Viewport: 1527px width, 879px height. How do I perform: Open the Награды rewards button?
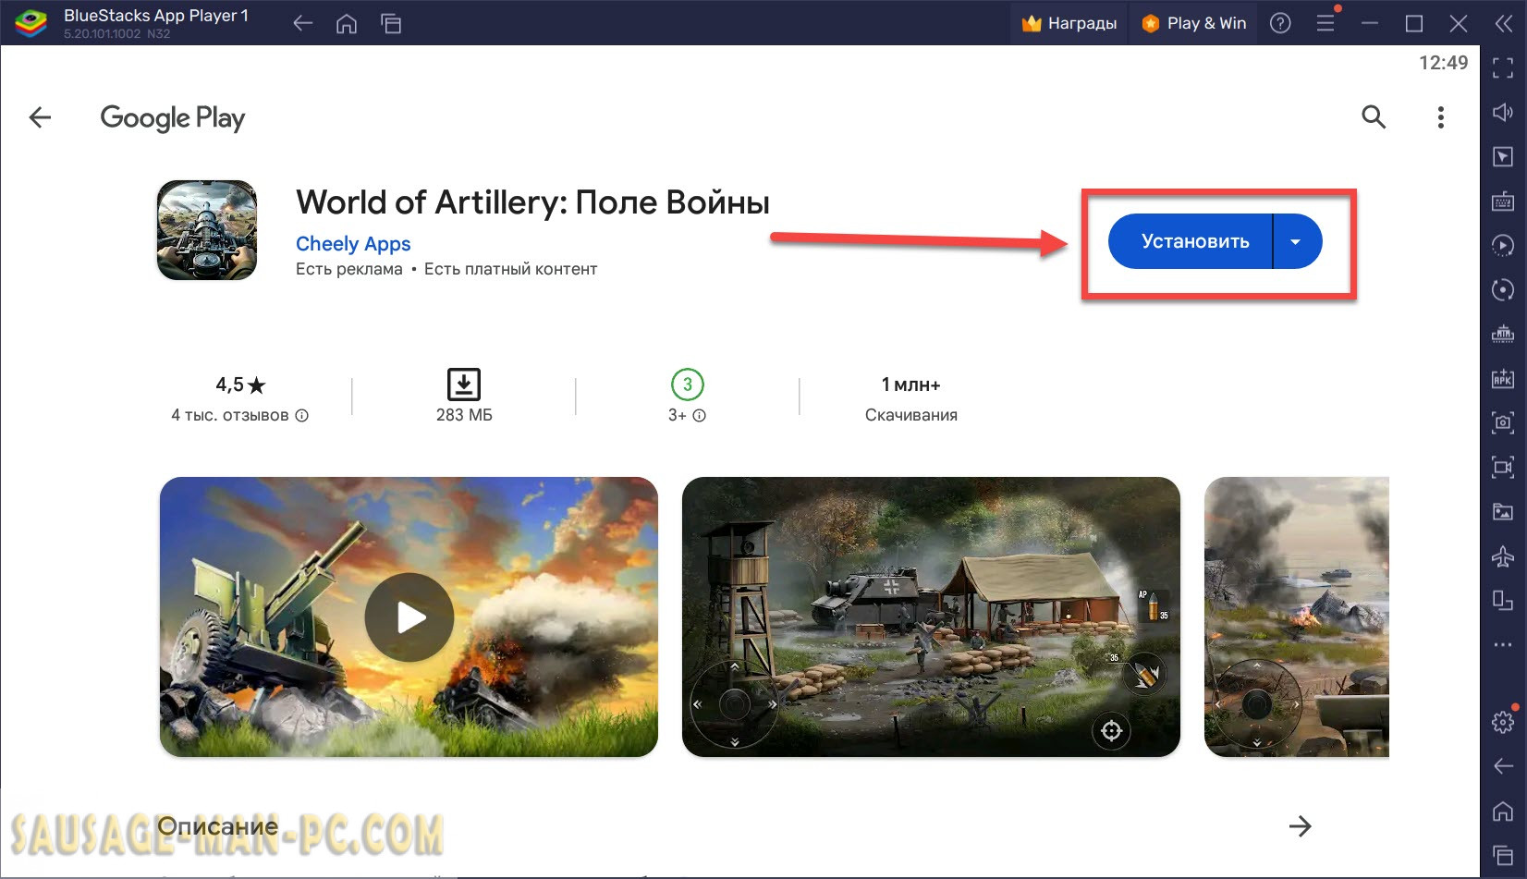pyautogui.click(x=1069, y=23)
